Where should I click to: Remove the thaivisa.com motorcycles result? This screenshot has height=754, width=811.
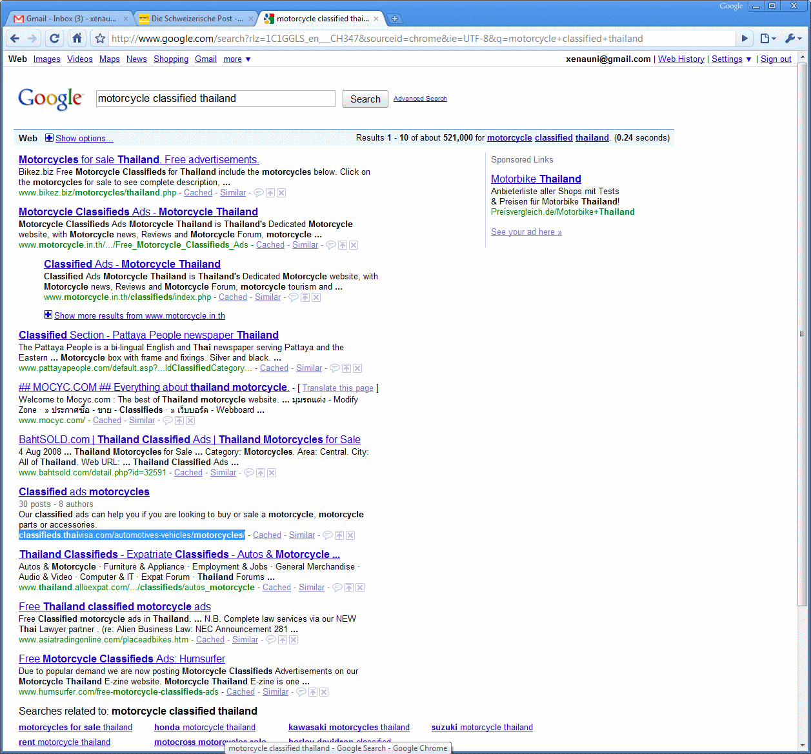point(350,535)
